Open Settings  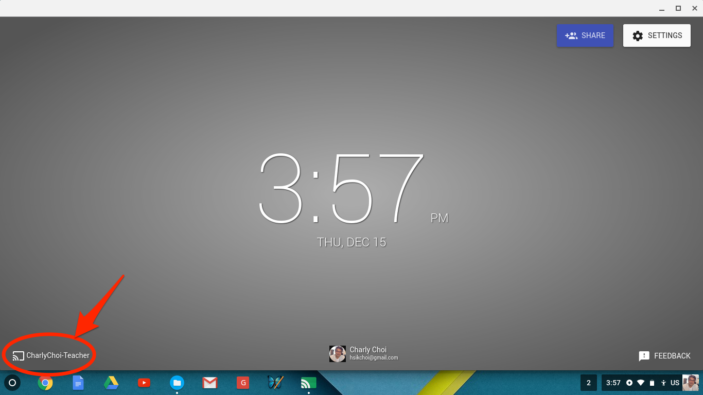(657, 35)
